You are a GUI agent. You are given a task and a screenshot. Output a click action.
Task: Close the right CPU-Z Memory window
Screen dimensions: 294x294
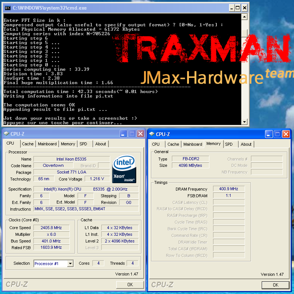click(286, 134)
